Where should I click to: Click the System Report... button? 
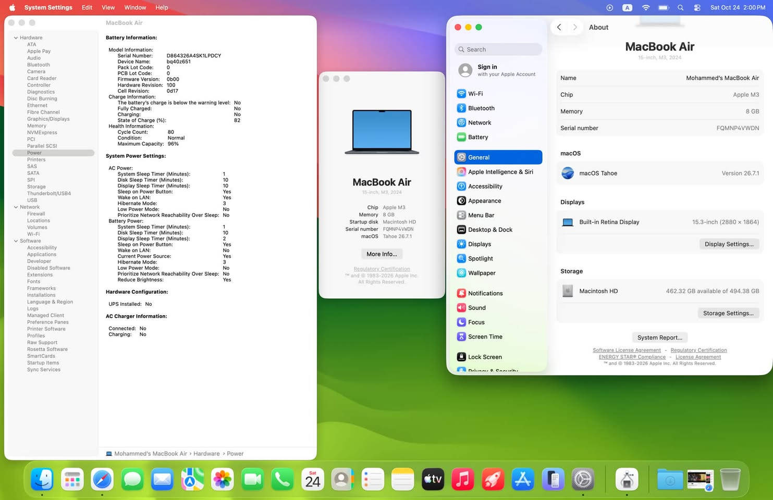pos(659,337)
